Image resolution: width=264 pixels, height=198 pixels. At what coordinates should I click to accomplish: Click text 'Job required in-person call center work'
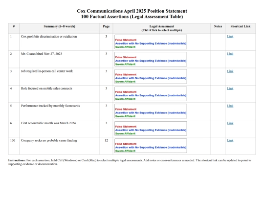pos(47,71)
